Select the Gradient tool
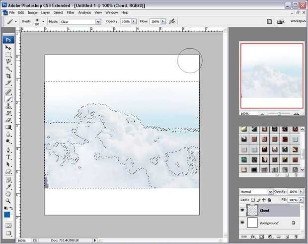Screen dimensions: 308x244 pyautogui.click(x=8, y=127)
